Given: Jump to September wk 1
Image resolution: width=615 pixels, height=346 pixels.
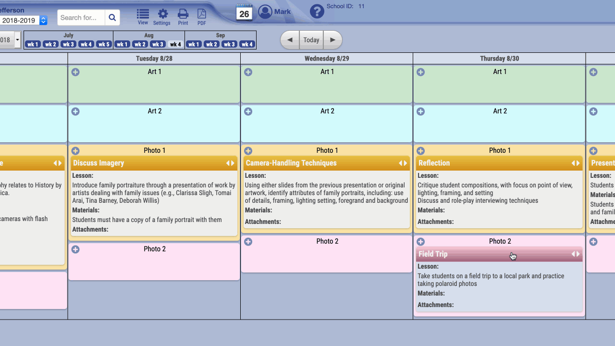Looking at the screenshot, I should click(x=194, y=44).
